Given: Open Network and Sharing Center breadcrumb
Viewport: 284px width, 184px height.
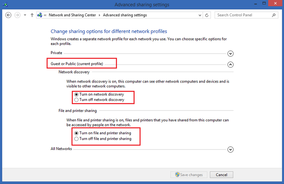Looking at the screenshot, I should point(72,15).
